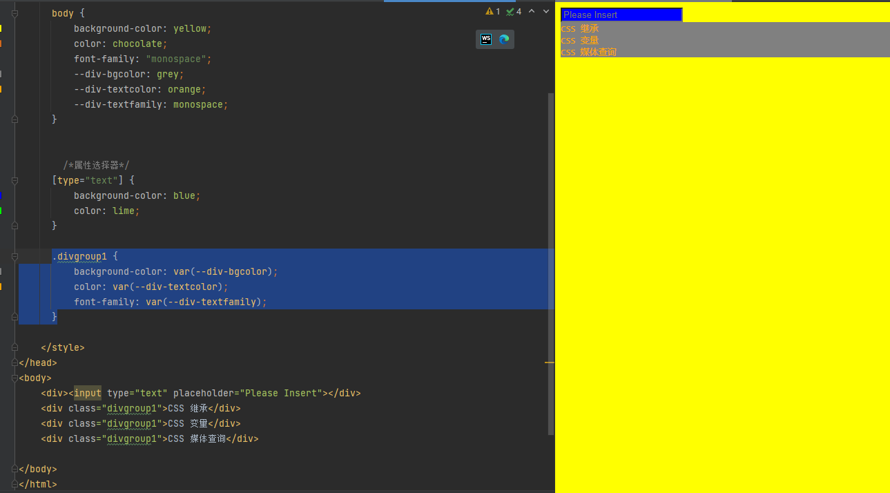The image size is (890, 493).
Task: Click code line containing 'CSS 继承' div
Action: 141,408
